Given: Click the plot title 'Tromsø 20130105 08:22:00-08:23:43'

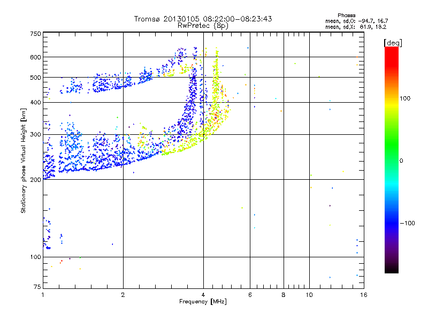Looking at the screenshot, I should click(203, 19).
